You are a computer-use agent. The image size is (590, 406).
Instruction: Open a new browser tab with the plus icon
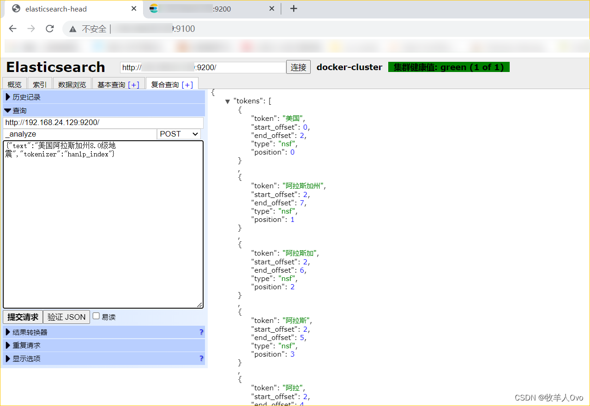point(294,8)
